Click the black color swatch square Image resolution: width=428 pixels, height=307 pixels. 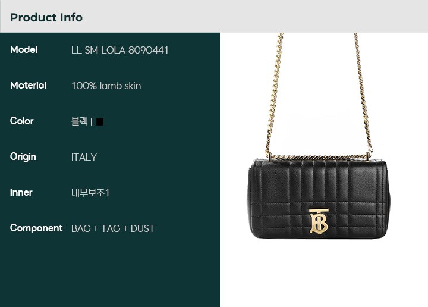tap(100, 121)
